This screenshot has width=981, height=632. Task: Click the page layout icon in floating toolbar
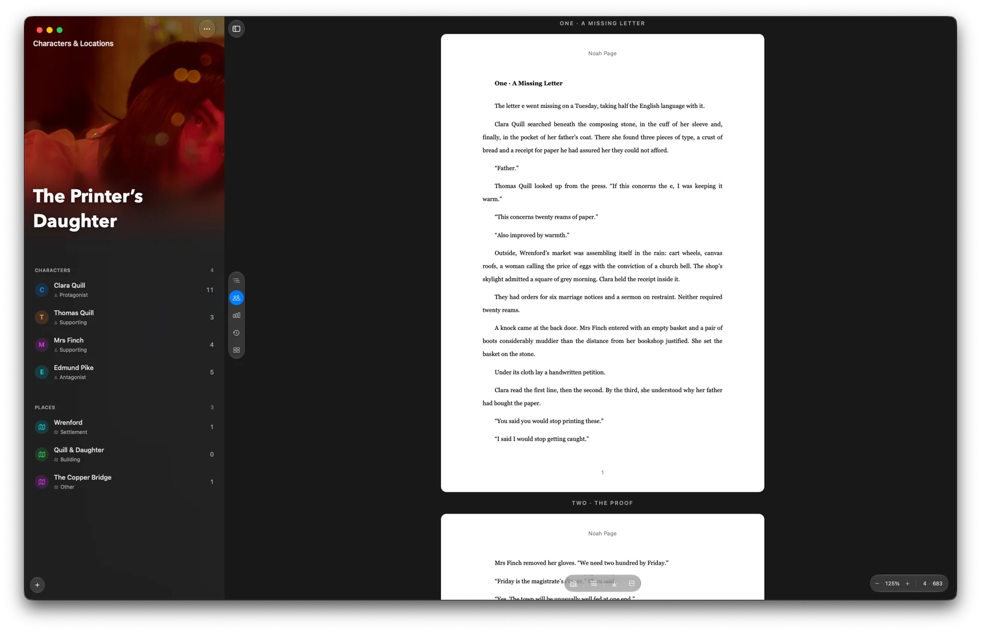coord(632,583)
